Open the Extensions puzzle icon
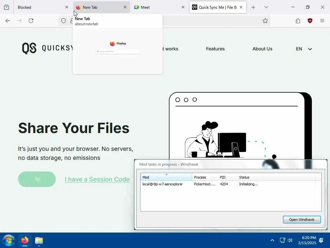330x248 pixels. pyautogui.click(x=298, y=21)
